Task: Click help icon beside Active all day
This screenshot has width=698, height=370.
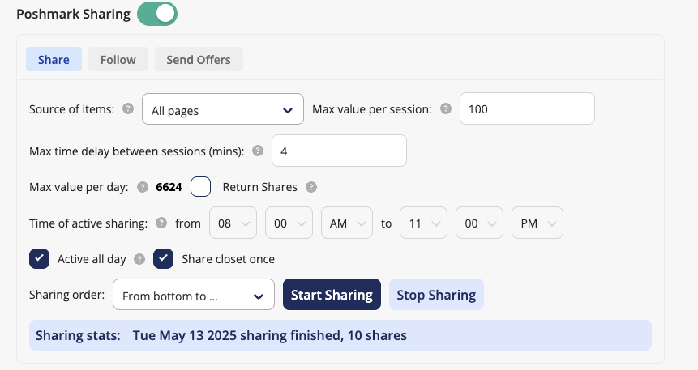Action: 139,259
